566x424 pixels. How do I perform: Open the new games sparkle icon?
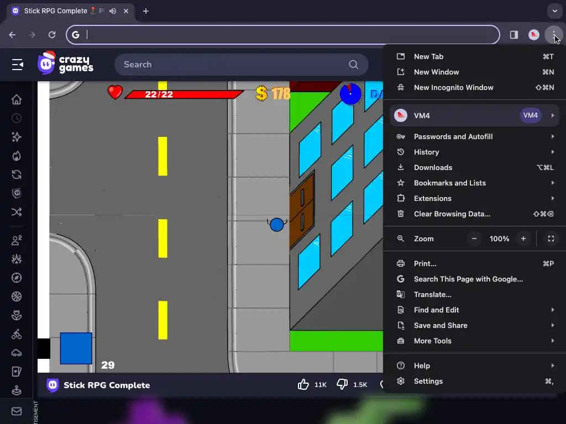click(x=16, y=137)
